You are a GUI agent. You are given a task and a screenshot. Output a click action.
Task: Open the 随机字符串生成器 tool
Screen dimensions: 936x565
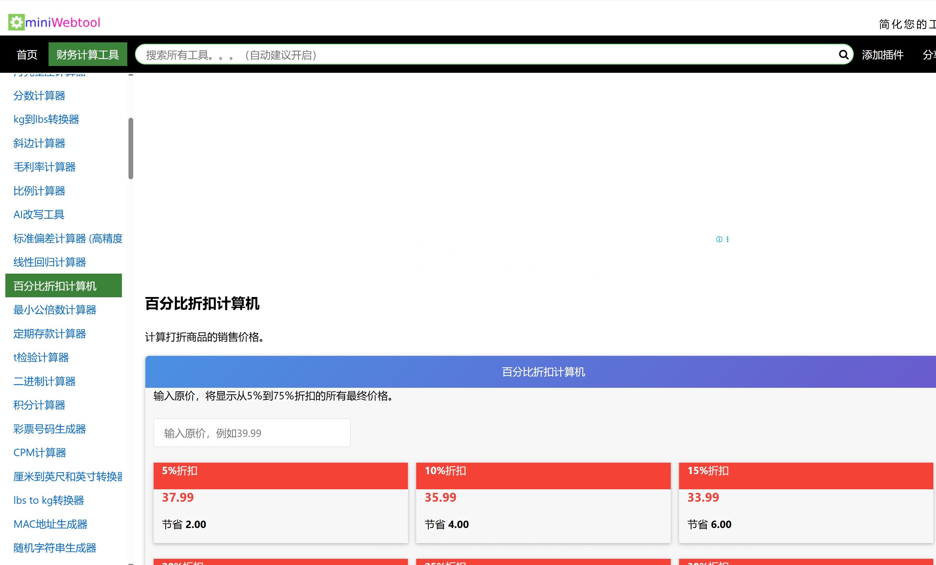click(x=54, y=548)
